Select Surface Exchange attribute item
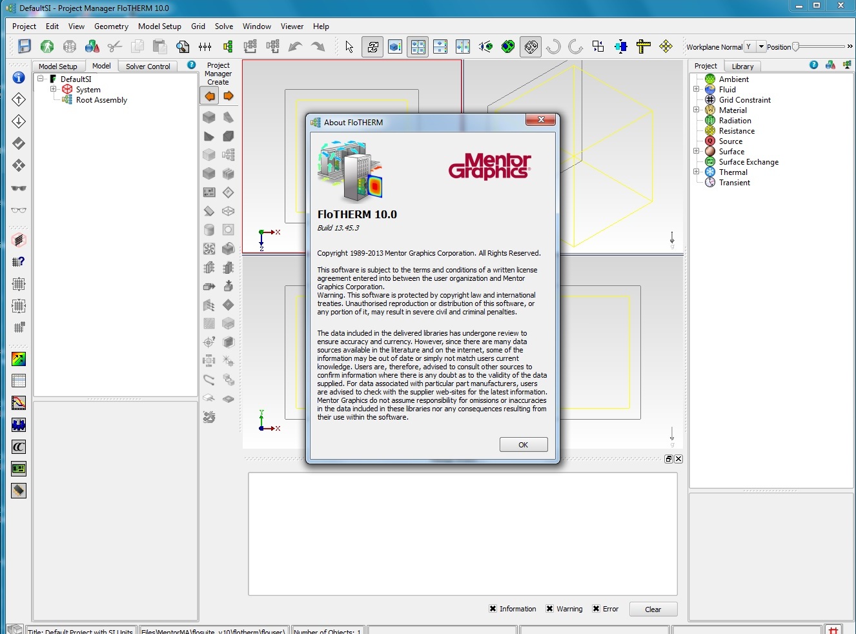 coord(749,162)
